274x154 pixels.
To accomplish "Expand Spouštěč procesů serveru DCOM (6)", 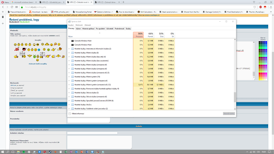I will pyautogui.click(x=69, y=101).
